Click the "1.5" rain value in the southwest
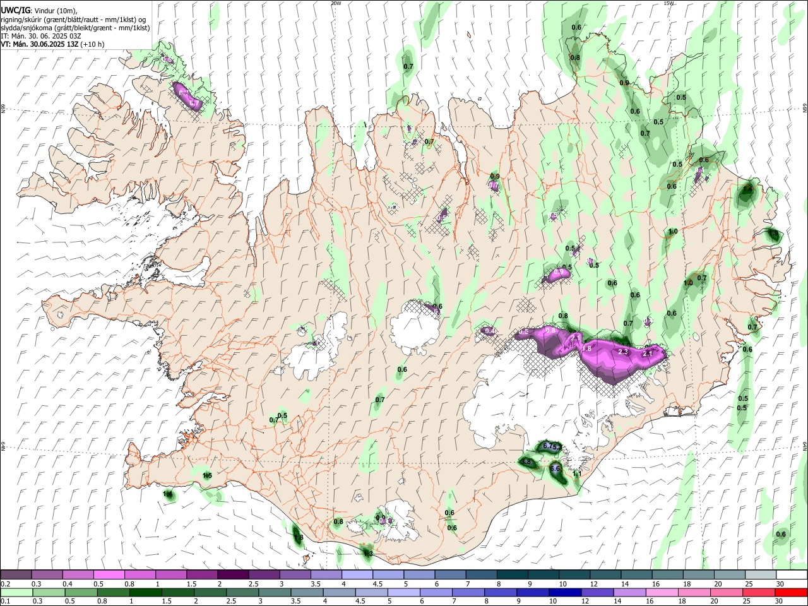 (x=207, y=475)
